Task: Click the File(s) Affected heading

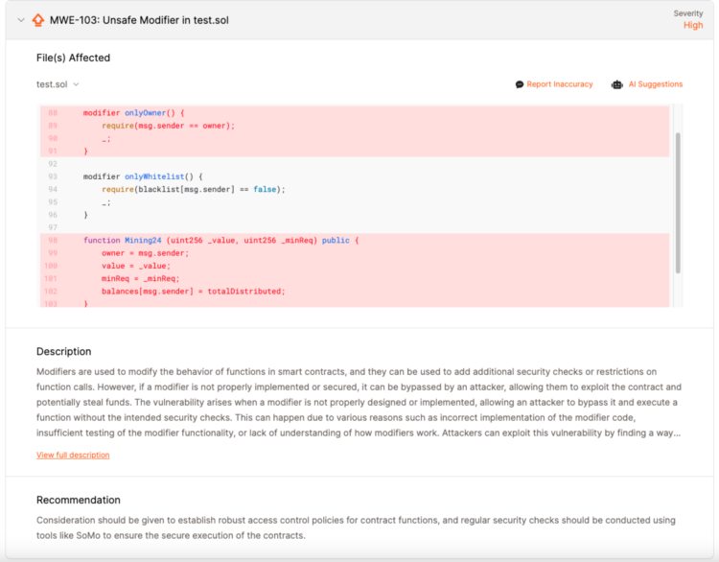Action: pos(73,58)
